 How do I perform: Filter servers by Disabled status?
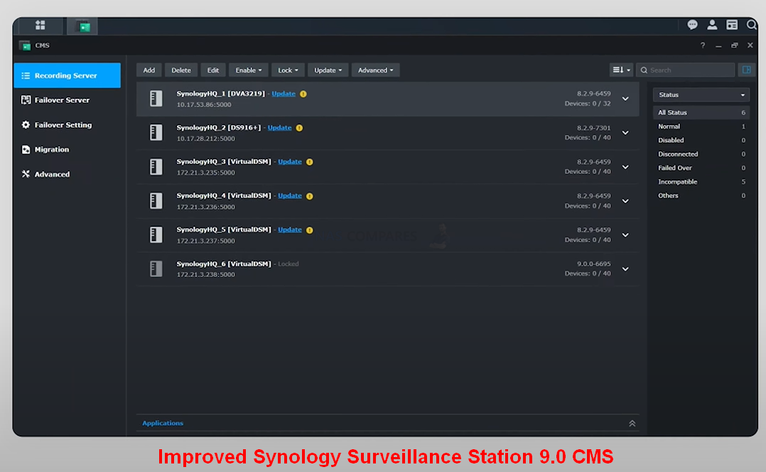(x=701, y=140)
